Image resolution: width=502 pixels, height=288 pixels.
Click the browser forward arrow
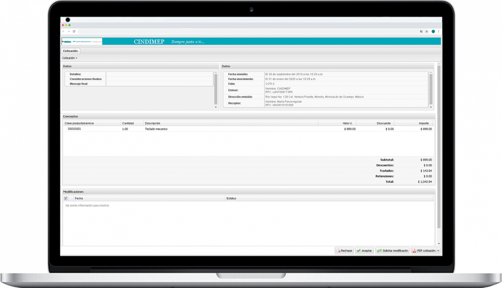pyautogui.click(x=68, y=32)
